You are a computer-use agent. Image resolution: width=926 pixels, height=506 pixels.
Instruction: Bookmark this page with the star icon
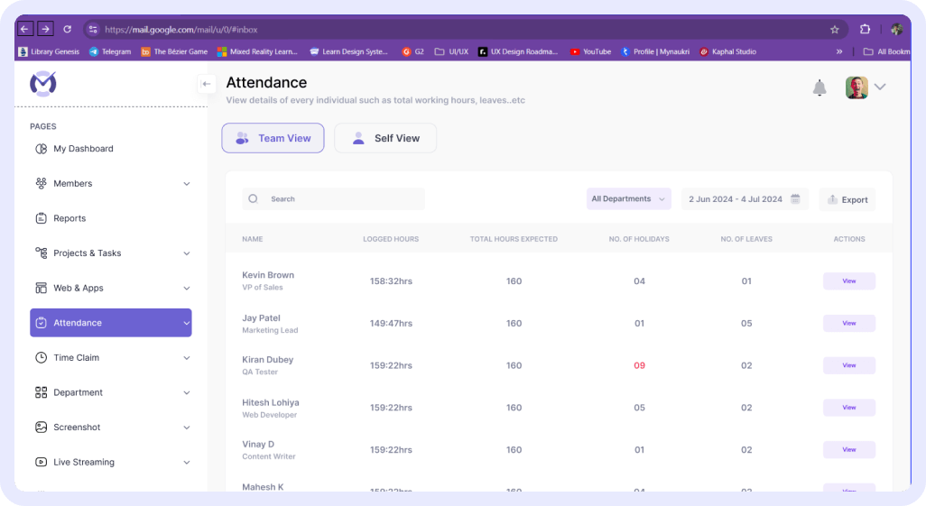tap(835, 29)
